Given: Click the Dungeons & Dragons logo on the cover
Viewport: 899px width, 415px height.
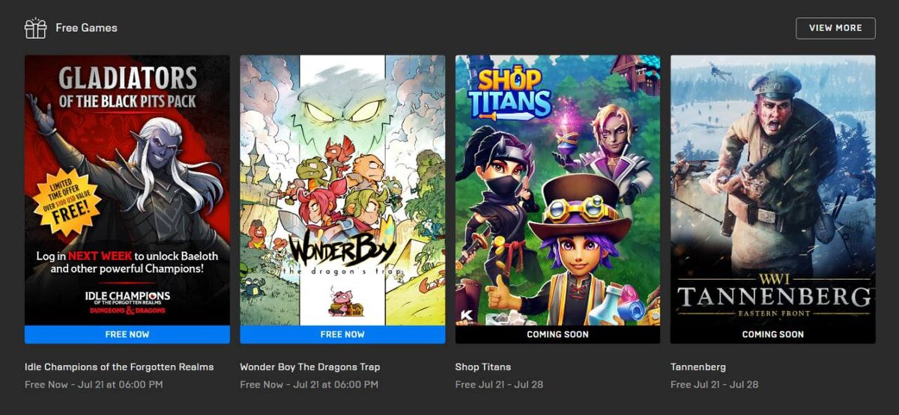Looking at the screenshot, I should [x=127, y=310].
